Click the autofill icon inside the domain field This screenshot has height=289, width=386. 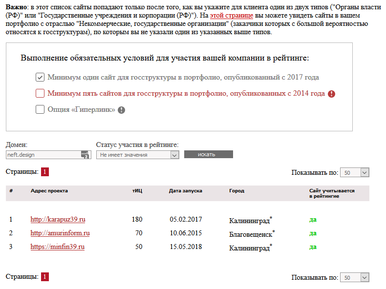tap(85, 155)
